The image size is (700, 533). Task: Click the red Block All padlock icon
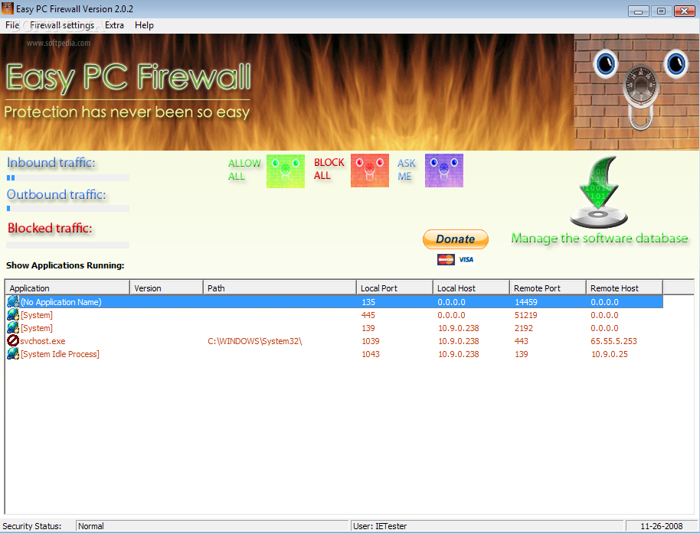pyautogui.click(x=370, y=171)
